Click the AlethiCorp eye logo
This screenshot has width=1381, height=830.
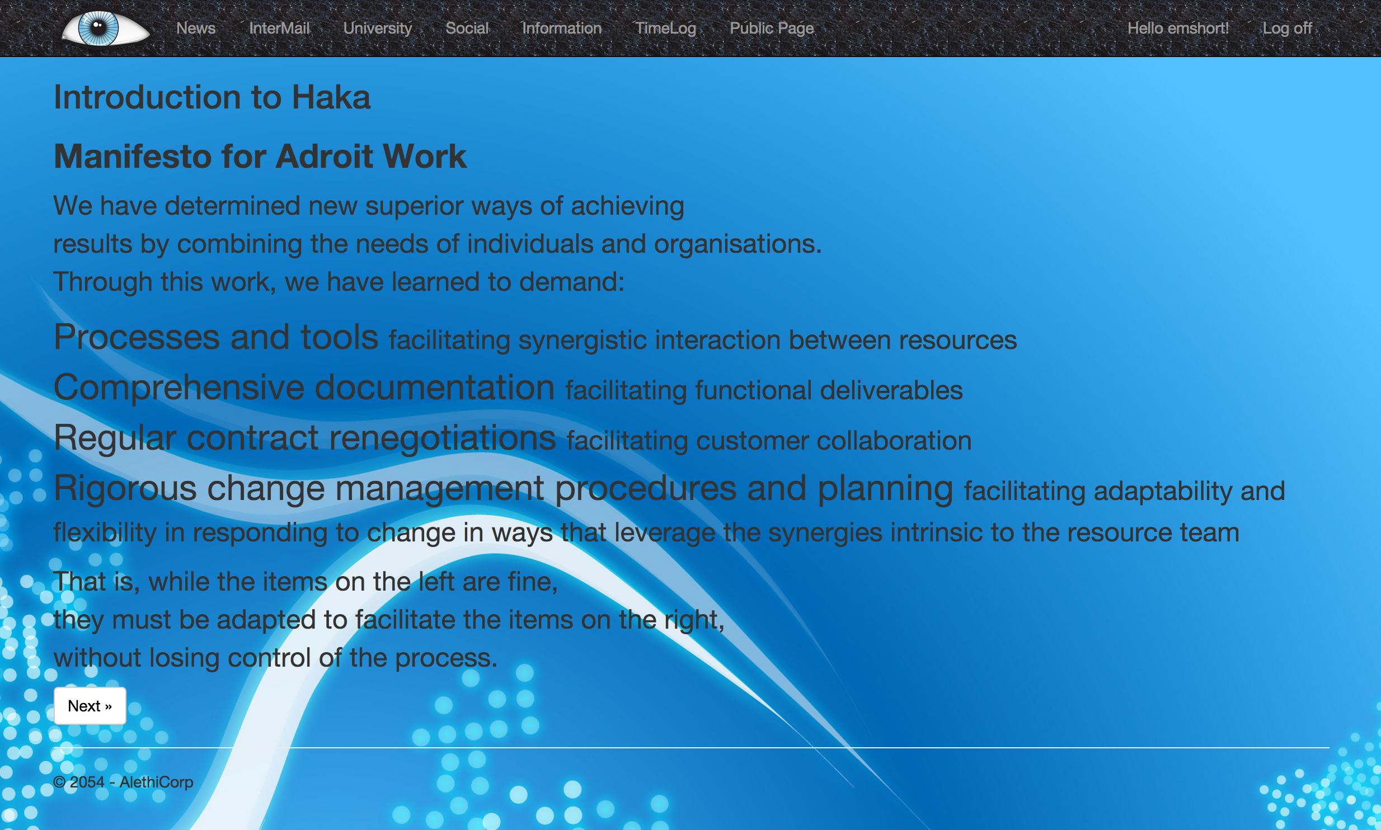click(105, 28)
